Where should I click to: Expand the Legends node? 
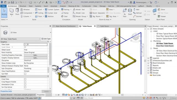click(148, 58)
